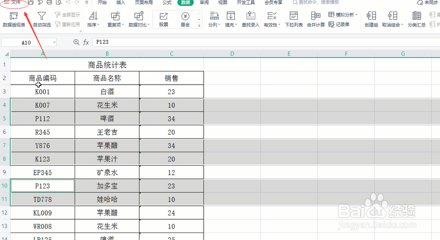
Task: Select the Stock (股票) data type tool
Action: [164, 19]
